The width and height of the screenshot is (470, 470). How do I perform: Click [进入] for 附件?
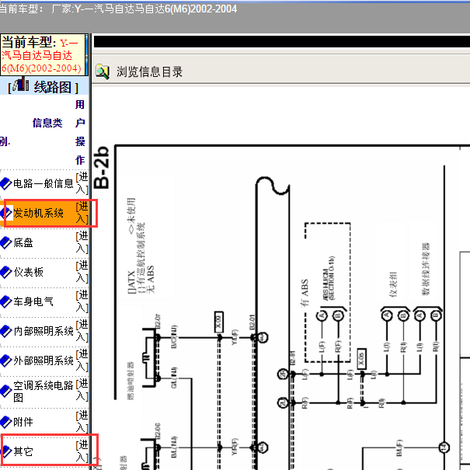82,422
